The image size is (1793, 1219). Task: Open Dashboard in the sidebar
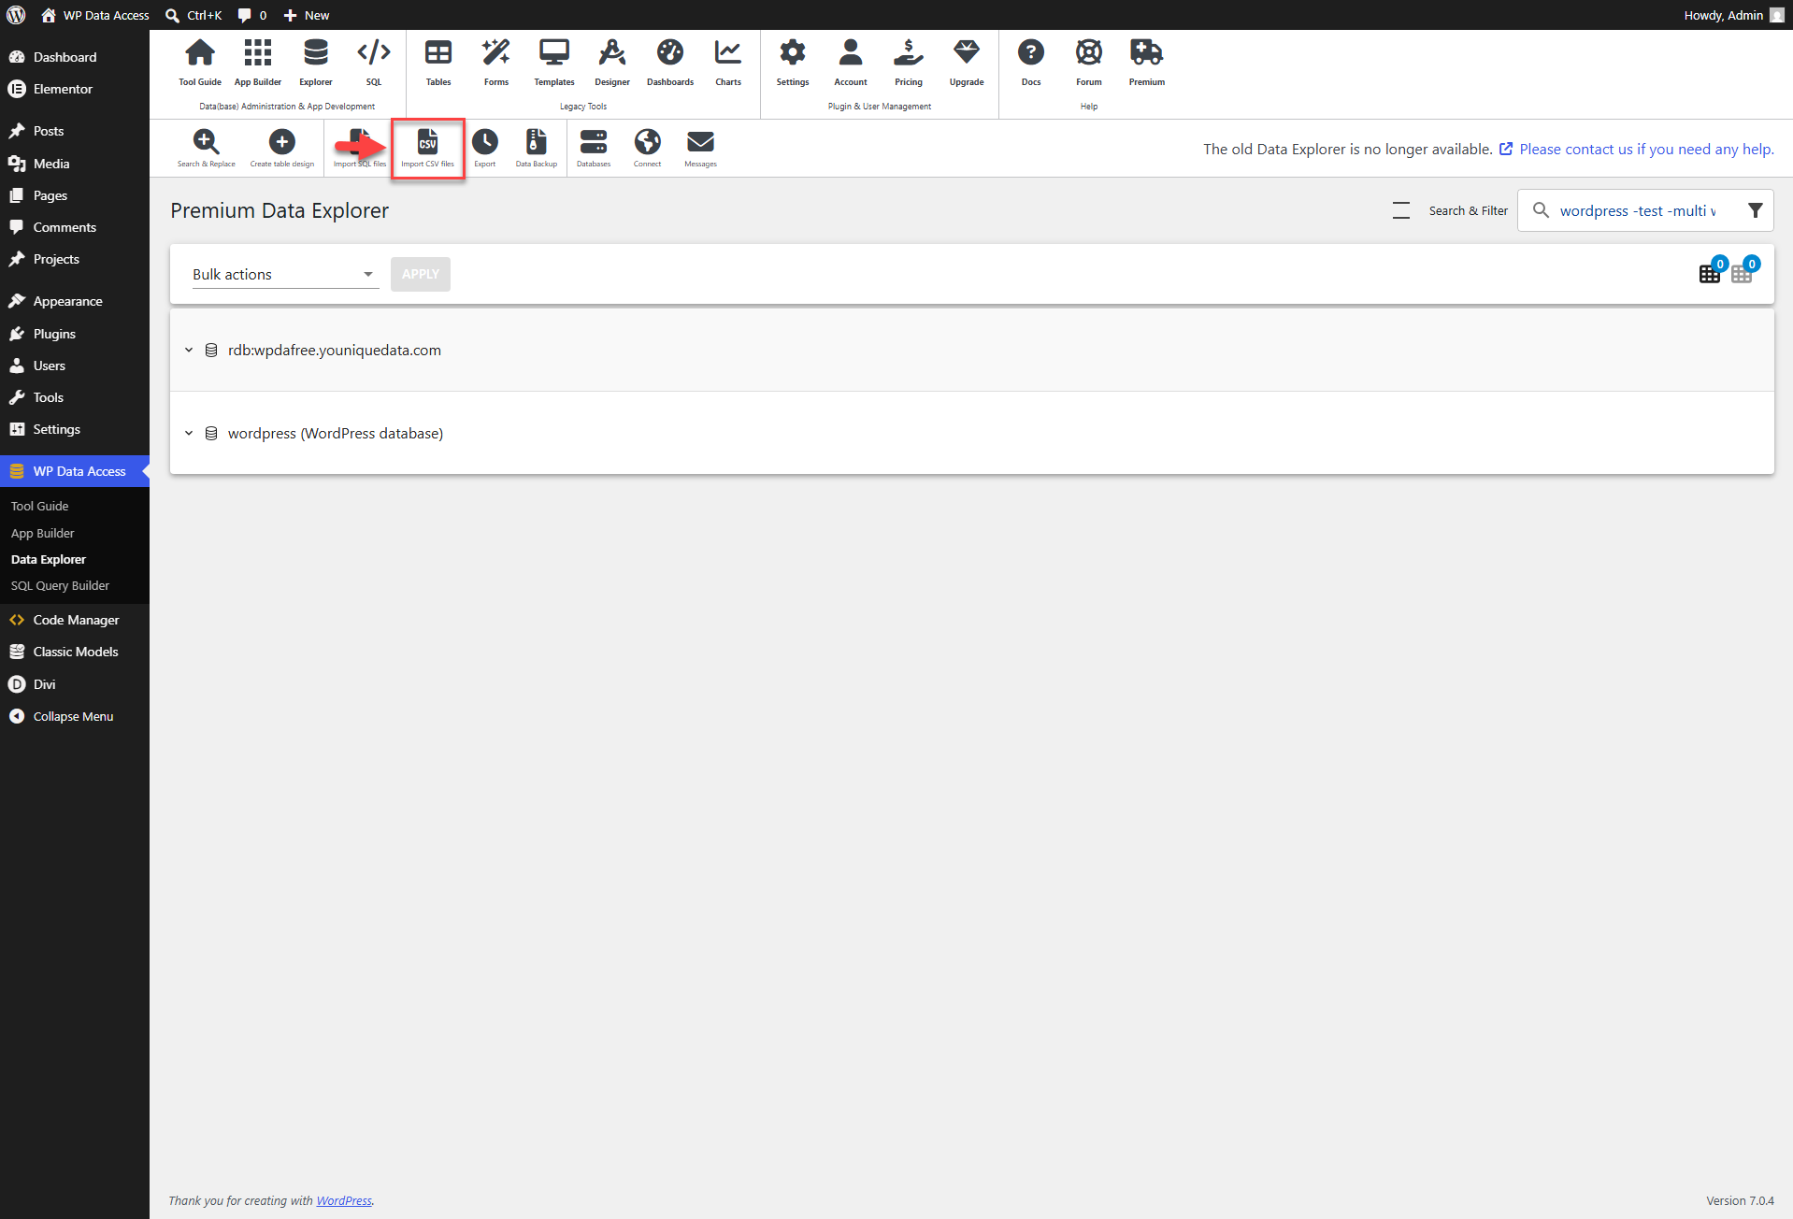[x=75, y=57]
